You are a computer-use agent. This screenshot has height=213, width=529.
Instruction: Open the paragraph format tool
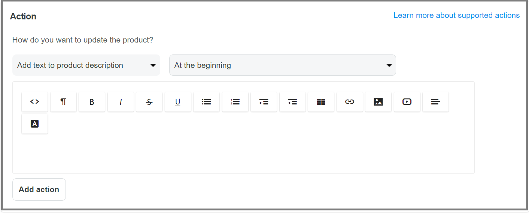pyautogui.click(x=63, y=101)
